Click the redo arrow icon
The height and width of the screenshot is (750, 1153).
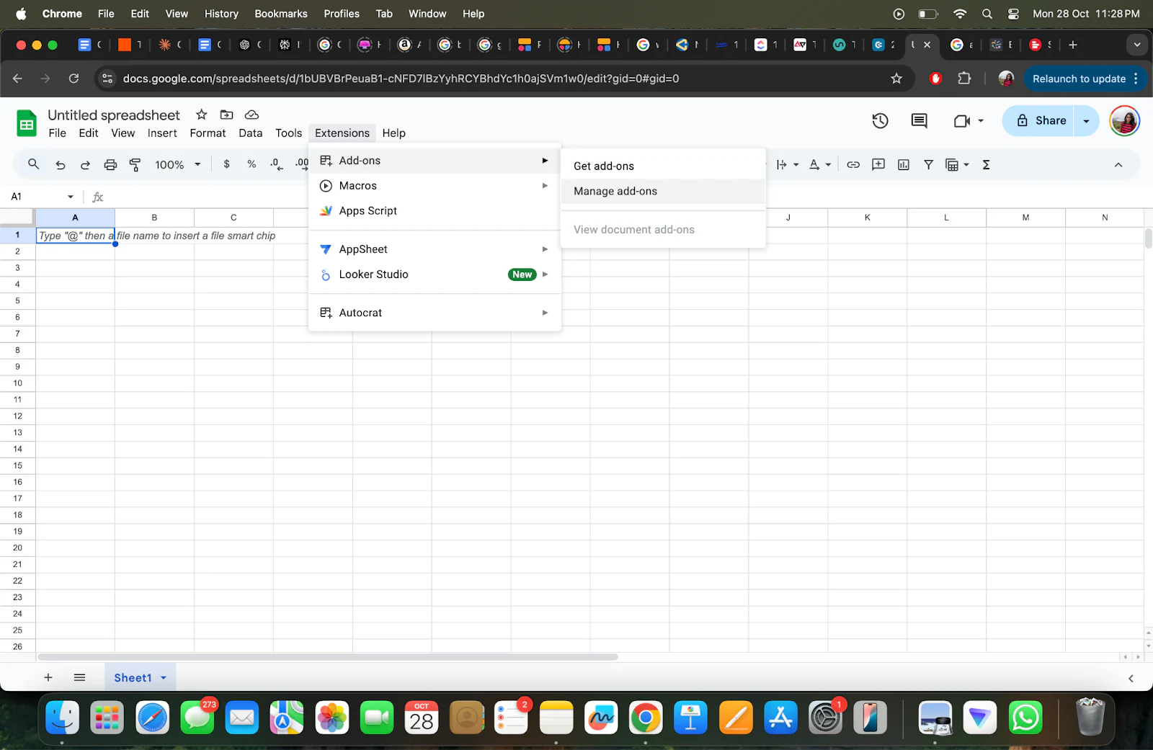tap(85, 165)
